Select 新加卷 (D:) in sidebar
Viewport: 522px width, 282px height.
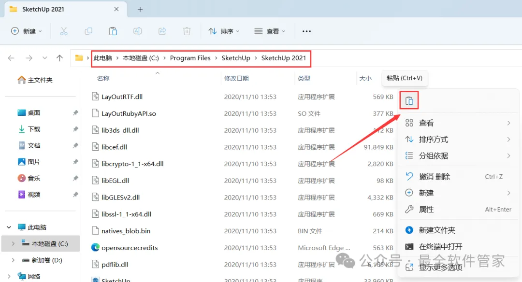[x=42, y=260]
